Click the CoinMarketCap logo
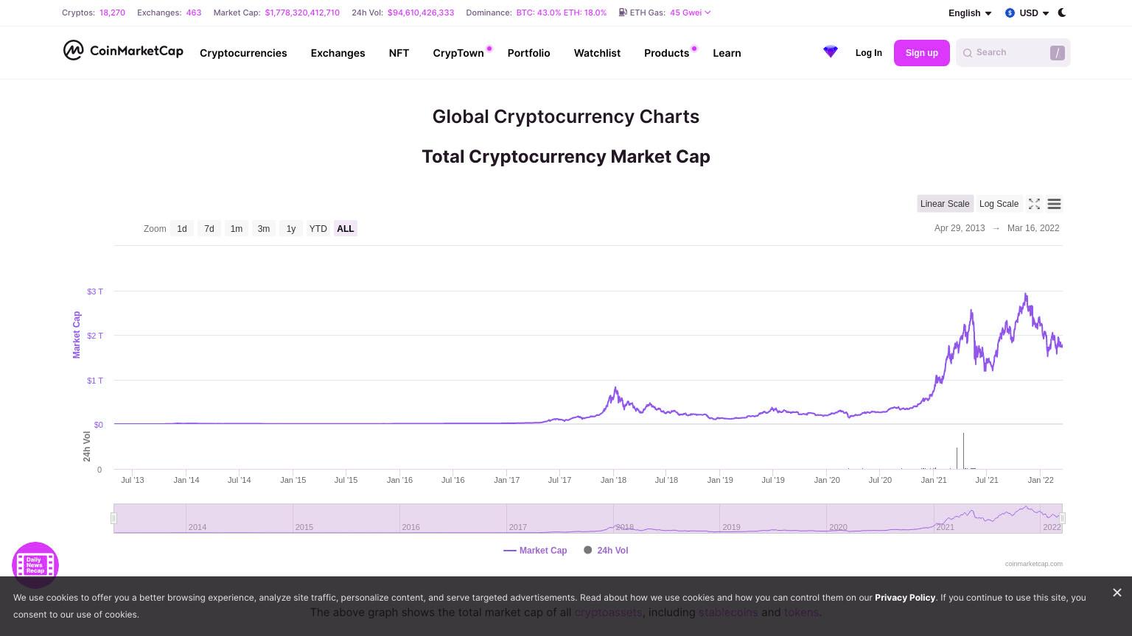The height and width of the screenshot is (636, 1132). point(123,50)
